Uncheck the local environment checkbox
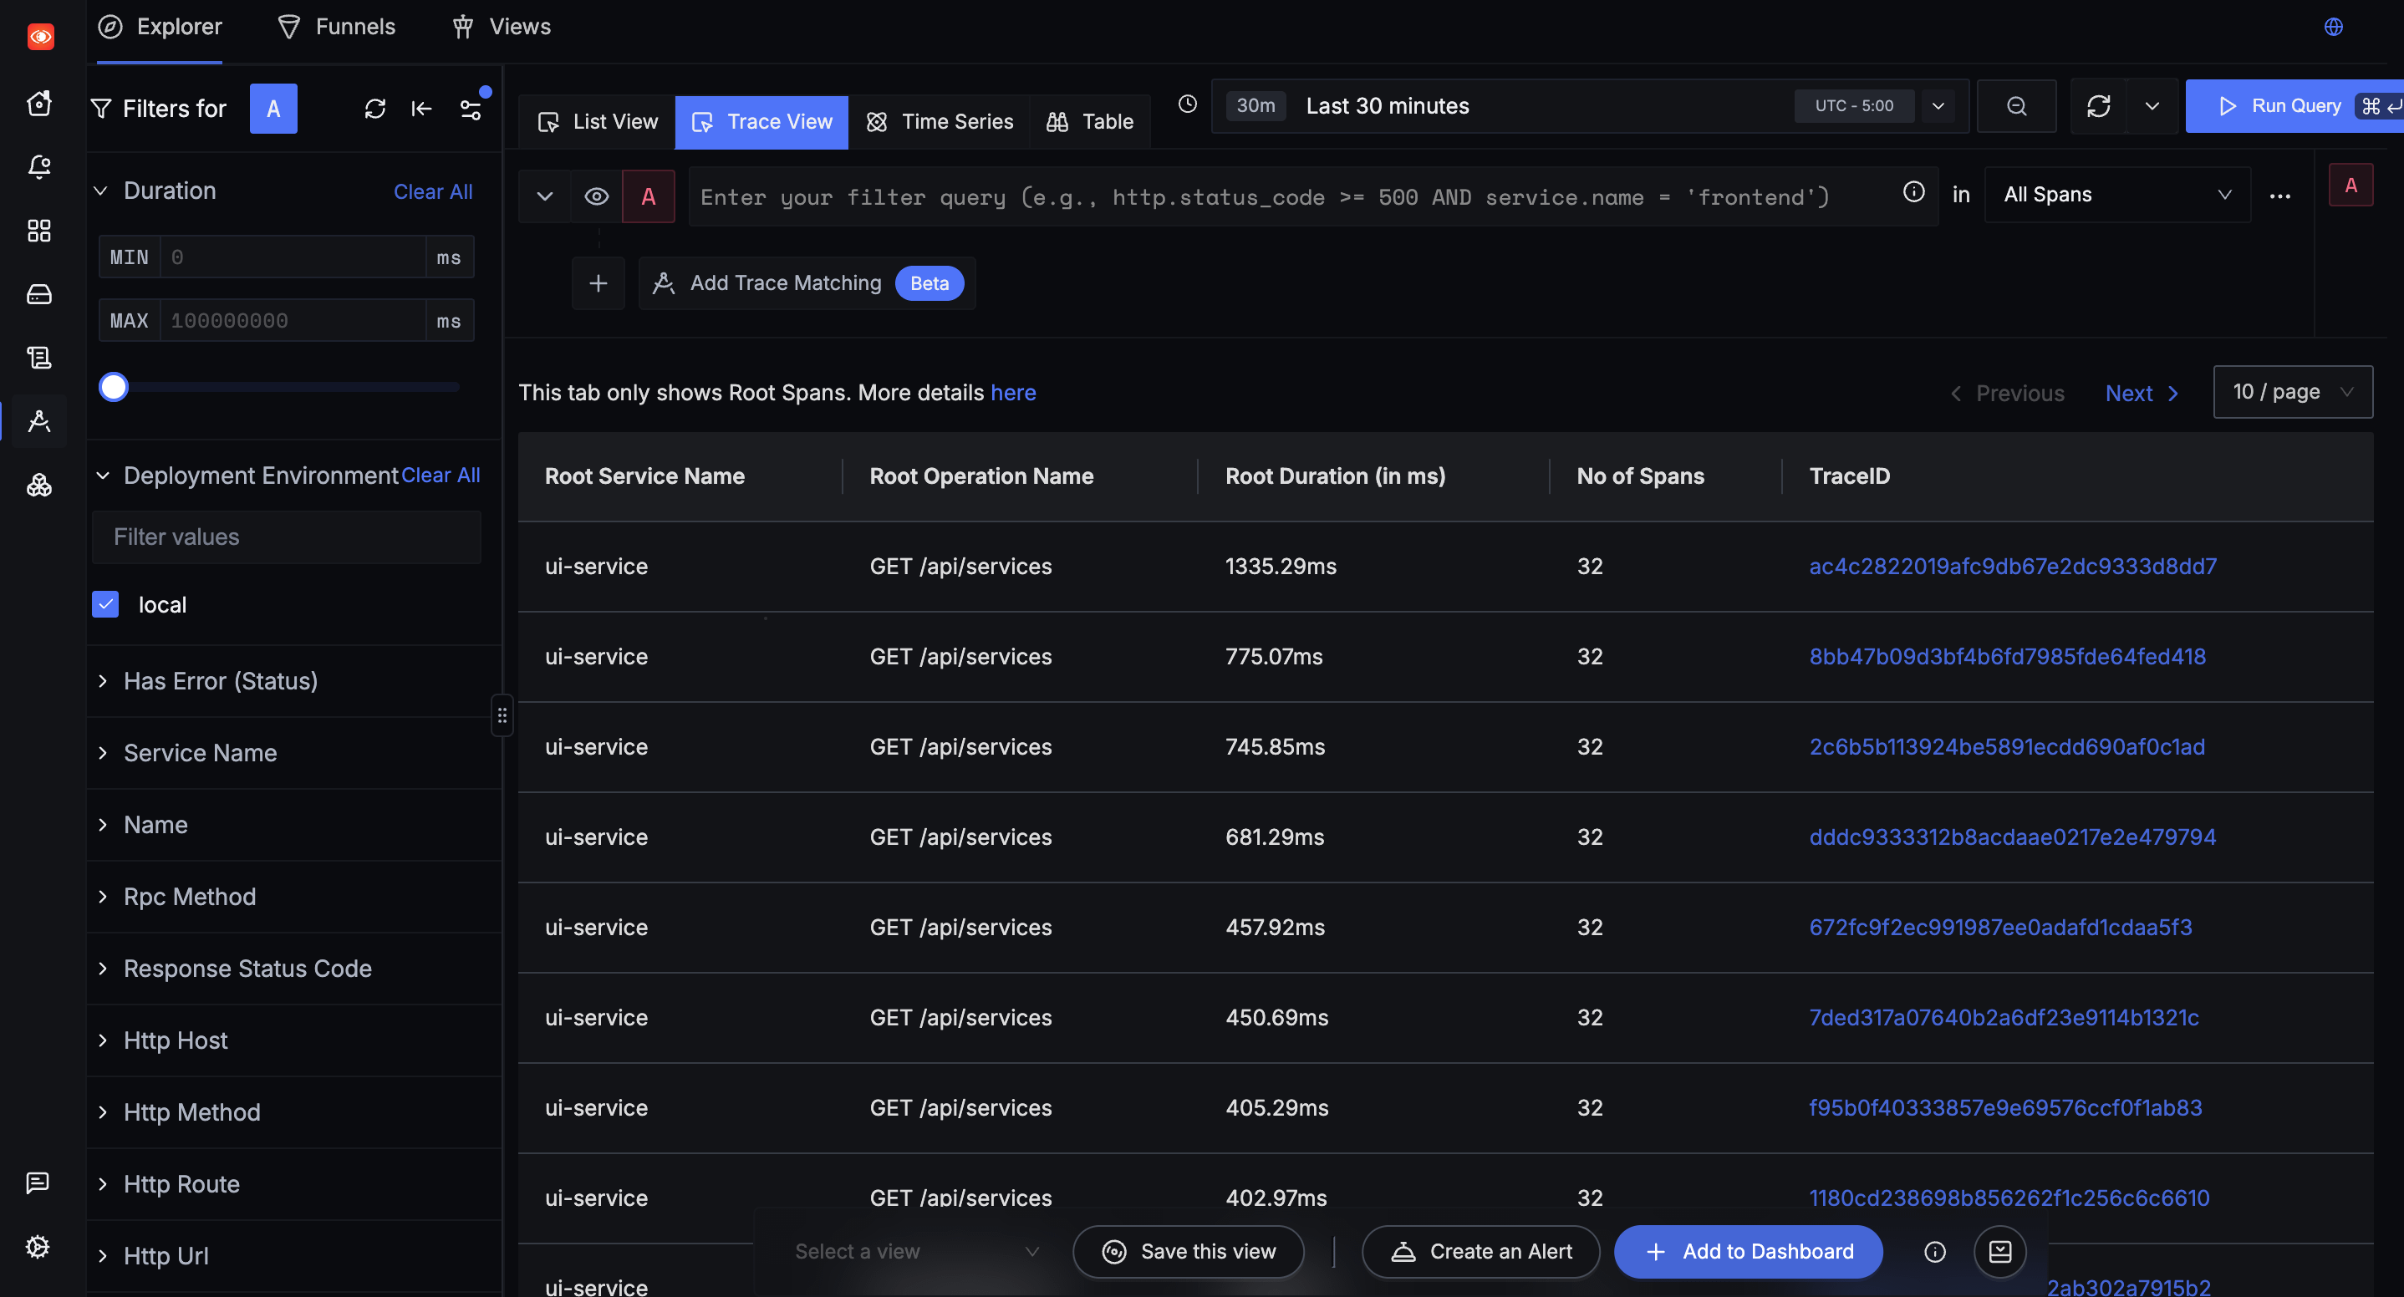This screenshot has height=1297, width=2404. [105, 605]
